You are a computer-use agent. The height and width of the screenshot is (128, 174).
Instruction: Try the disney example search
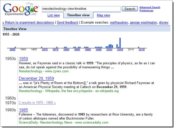164,23
